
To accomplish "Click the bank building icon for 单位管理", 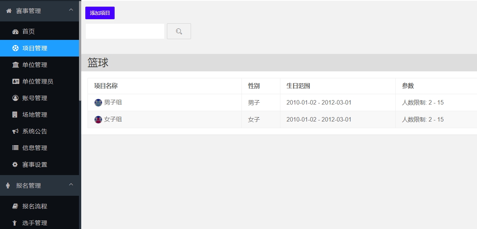I will pos(15,65).
